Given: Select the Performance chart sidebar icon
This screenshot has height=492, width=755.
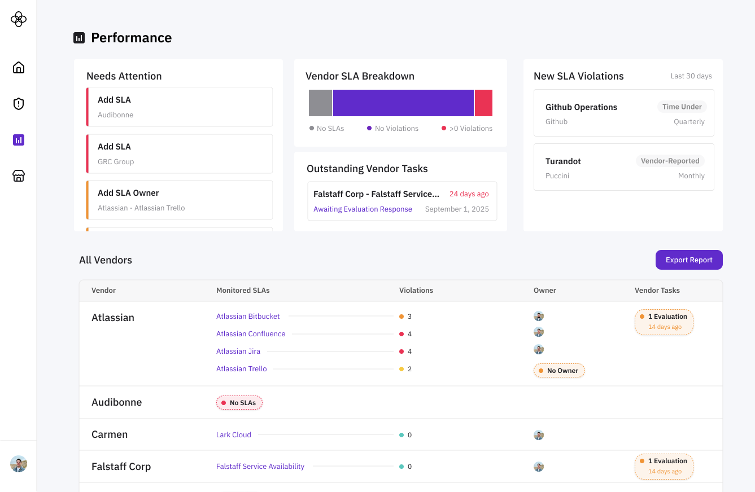Looking at the screenshot, I should (x=19, y=140).
